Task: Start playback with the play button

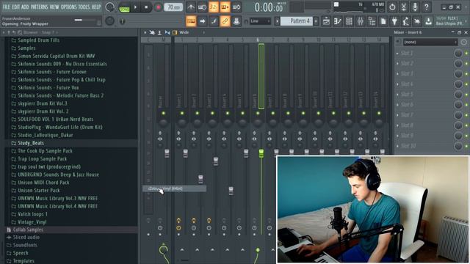Action: click(x=135, y=7)
